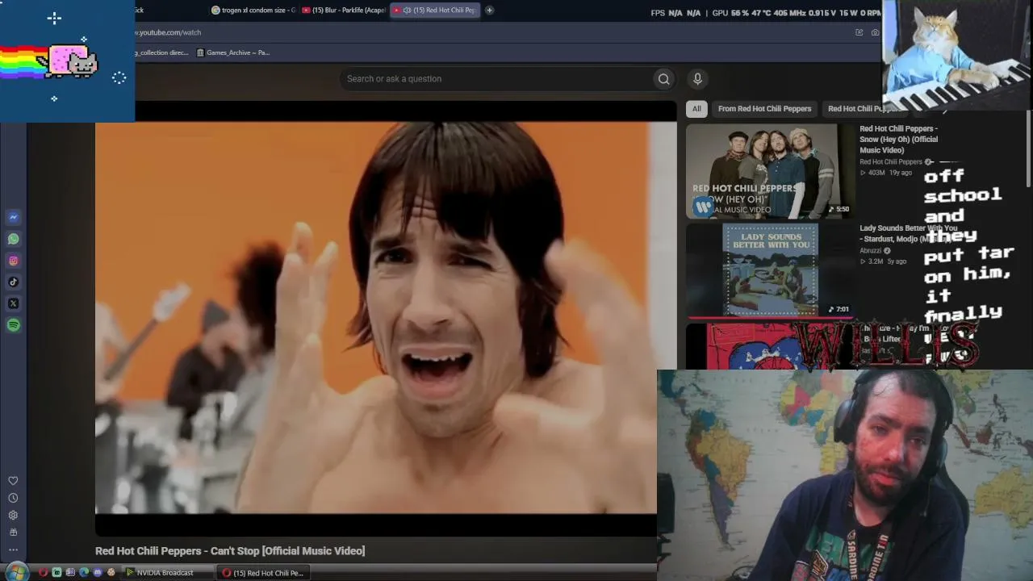1033x581 pixels.
Task: Launch Opera from the taskbar quick launch
Action: click(x=43, y=573)
